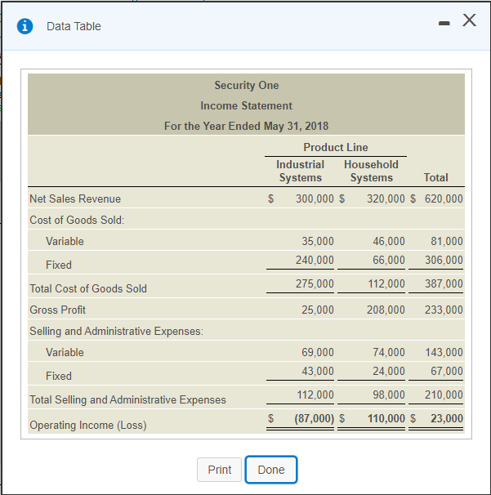Click the Total column header
491x495 pixels.
point(435,177)
